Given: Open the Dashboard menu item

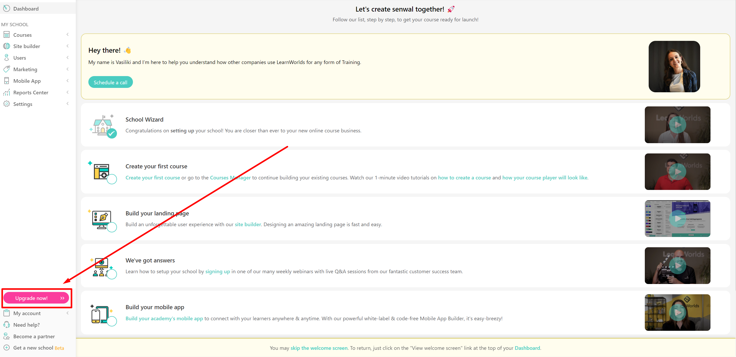Looking at the screenshot, I should coord(26,8).
